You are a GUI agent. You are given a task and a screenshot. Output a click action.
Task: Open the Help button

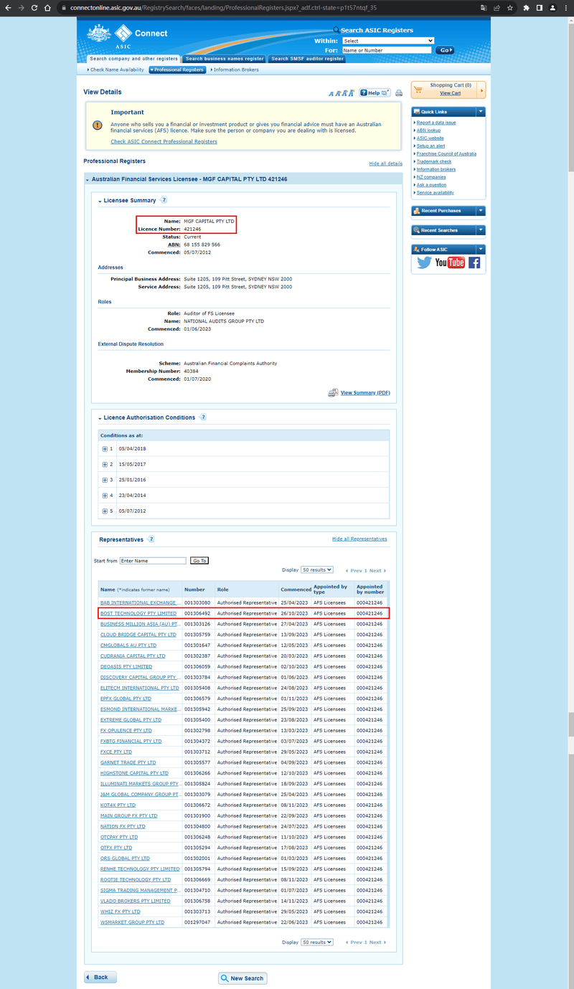point(375,93)
